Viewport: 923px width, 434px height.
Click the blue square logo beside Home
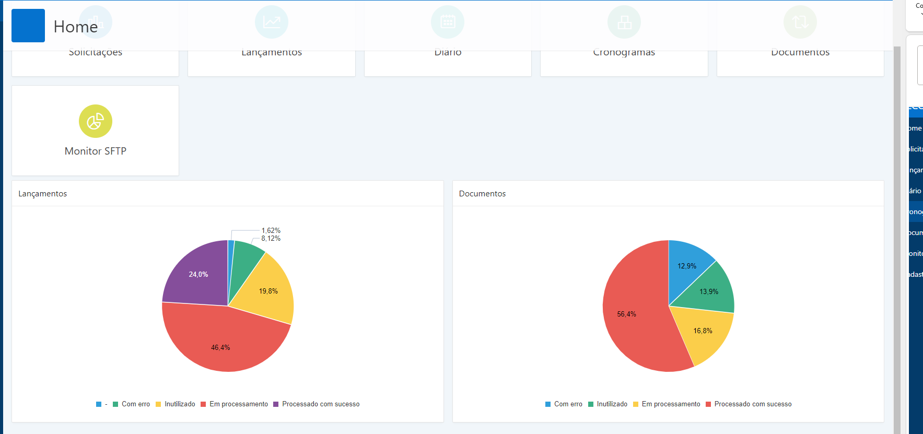click(28, 26)
